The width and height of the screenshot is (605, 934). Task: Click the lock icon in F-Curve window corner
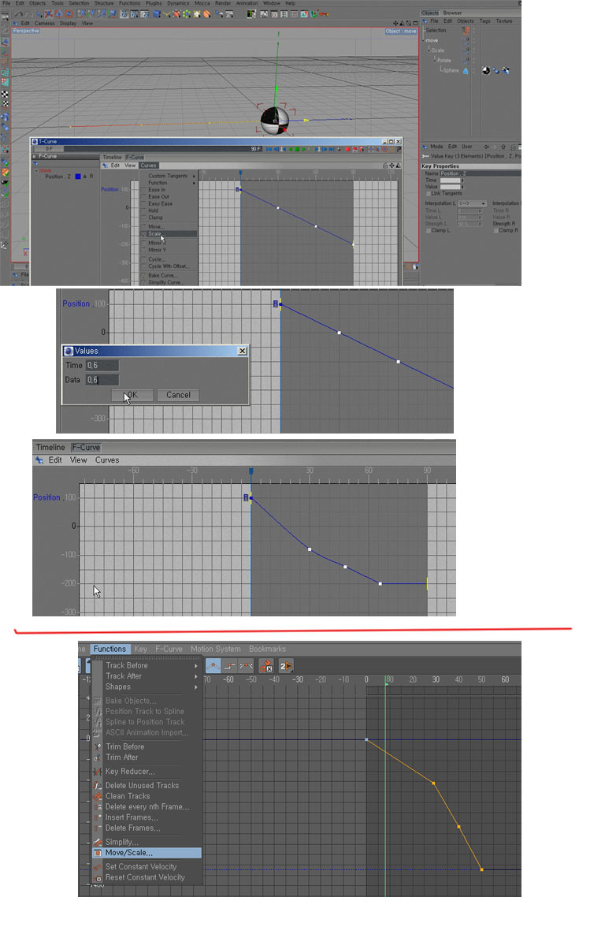[385, 166]
